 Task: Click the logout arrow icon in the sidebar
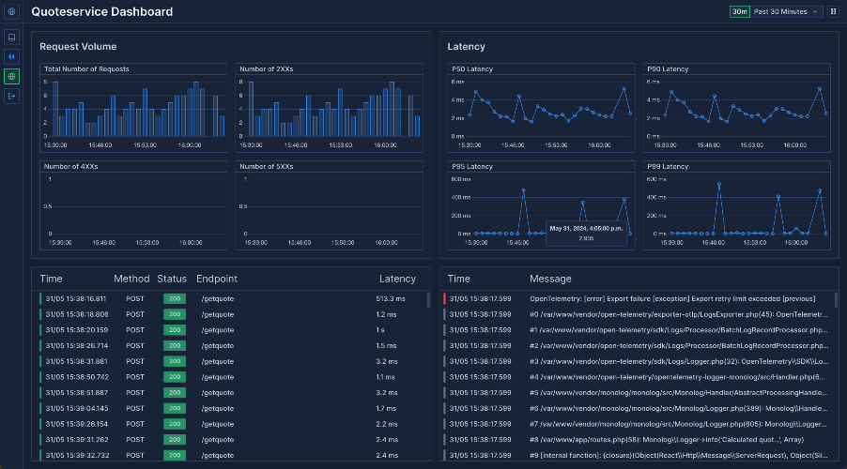tap(11, 96)
